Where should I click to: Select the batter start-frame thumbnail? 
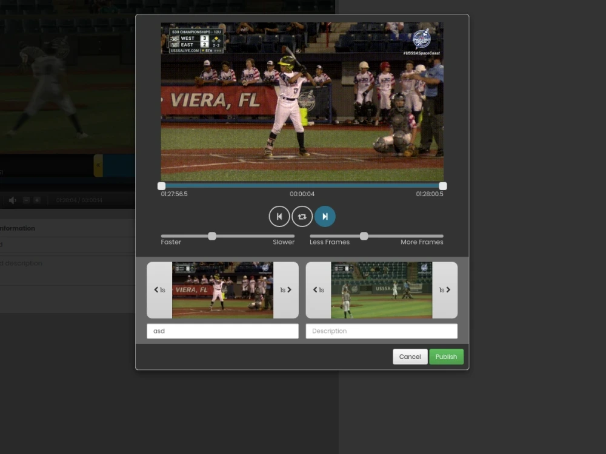pos(222,290)
